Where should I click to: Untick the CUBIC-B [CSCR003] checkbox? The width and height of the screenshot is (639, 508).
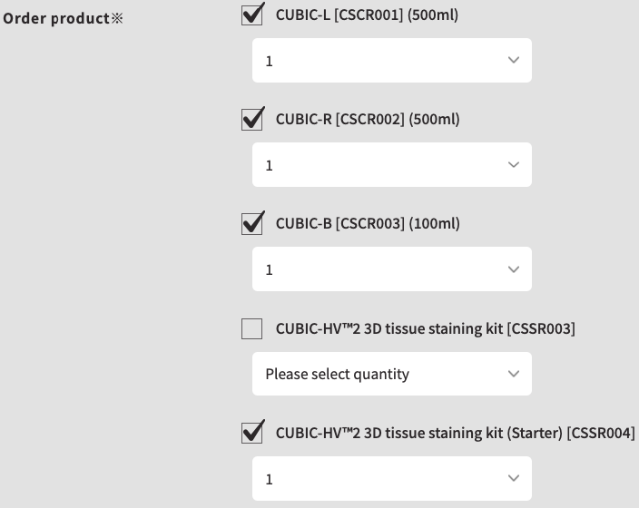pos(252,224)
